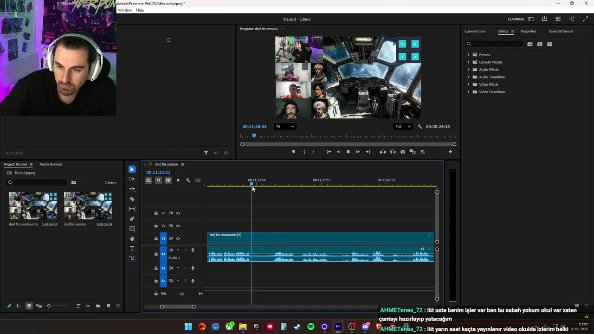The height and width of the screenshot is (334, 594).
Task: Select the Razor tool in the toolbar
Action: click(x=132, y=199)
